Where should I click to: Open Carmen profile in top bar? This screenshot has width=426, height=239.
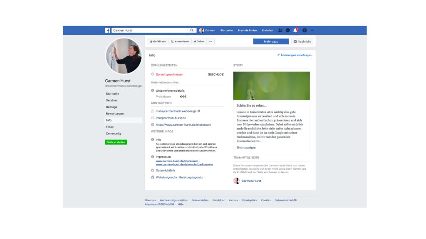[207, 30]
